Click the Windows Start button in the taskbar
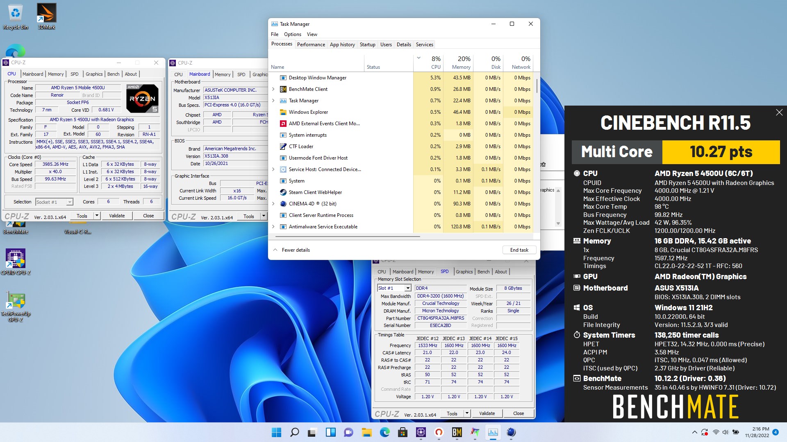787x442 pixels. pos(277,432)
